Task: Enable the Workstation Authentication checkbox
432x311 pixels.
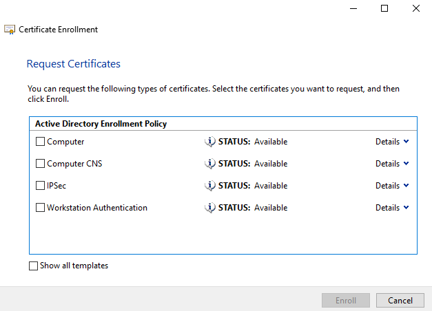Action: coord(40,208)
